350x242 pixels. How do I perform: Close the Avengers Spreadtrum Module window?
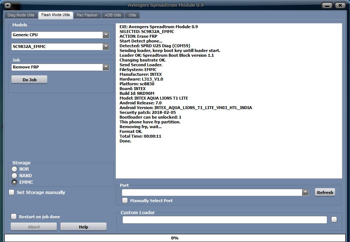340,5
